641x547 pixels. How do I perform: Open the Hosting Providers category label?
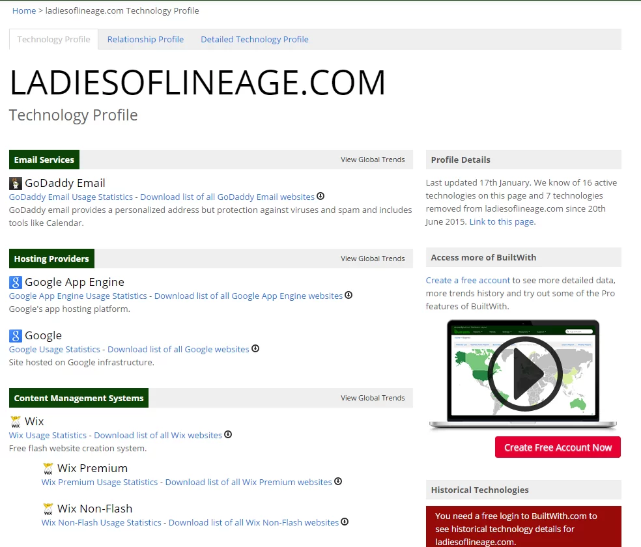[x=51, y=259]
